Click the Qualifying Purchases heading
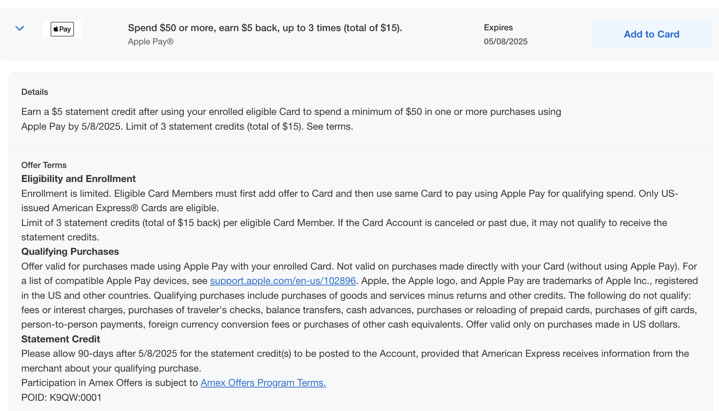Viewport: 719px width, 411px height. (x=70, y=252)
